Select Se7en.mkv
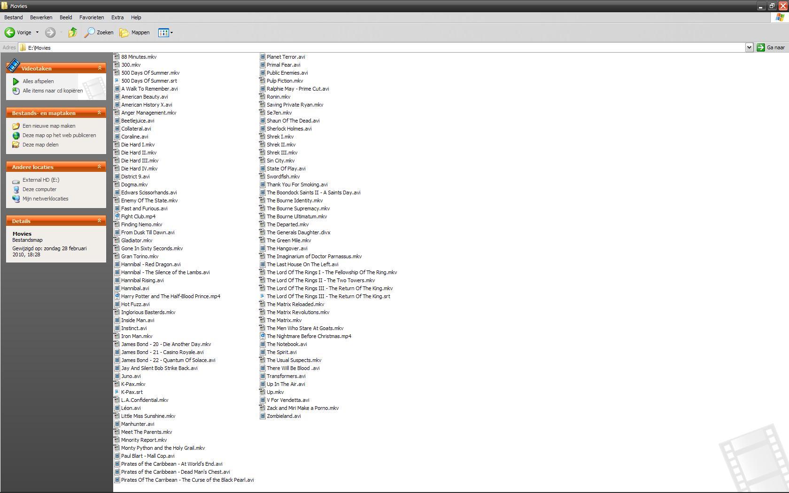Screen dimensions: 789x493 279,113
